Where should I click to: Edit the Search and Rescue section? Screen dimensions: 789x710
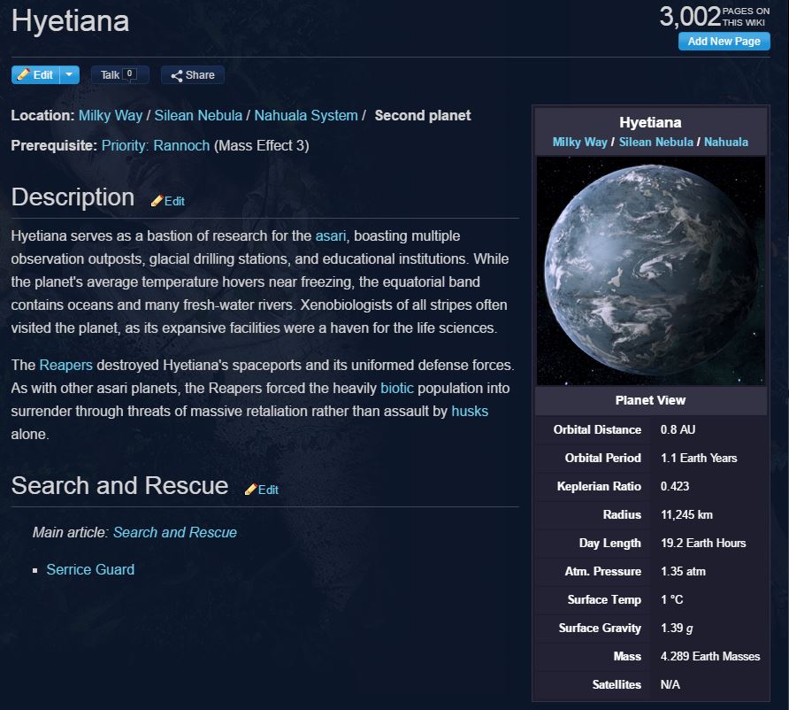[x=268, y=490]
